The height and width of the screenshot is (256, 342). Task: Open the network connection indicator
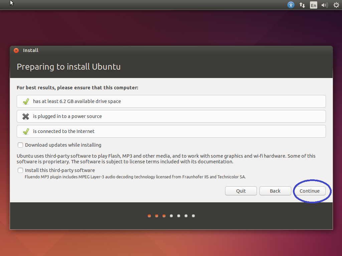pyautogui.click(x=302, y=5)
